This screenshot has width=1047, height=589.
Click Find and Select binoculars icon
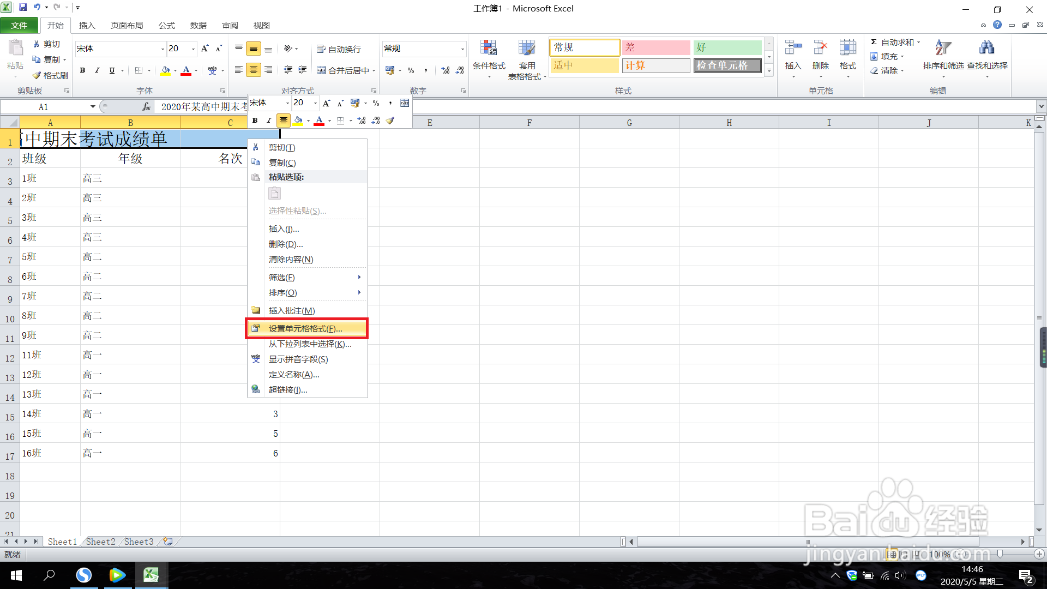coord(986,55)
